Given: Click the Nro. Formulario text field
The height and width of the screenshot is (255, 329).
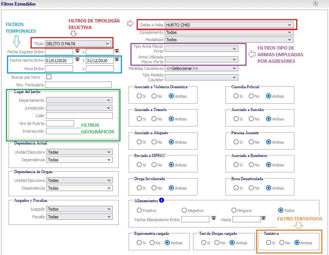Looking at the screenshot, I should coord(78,85).
